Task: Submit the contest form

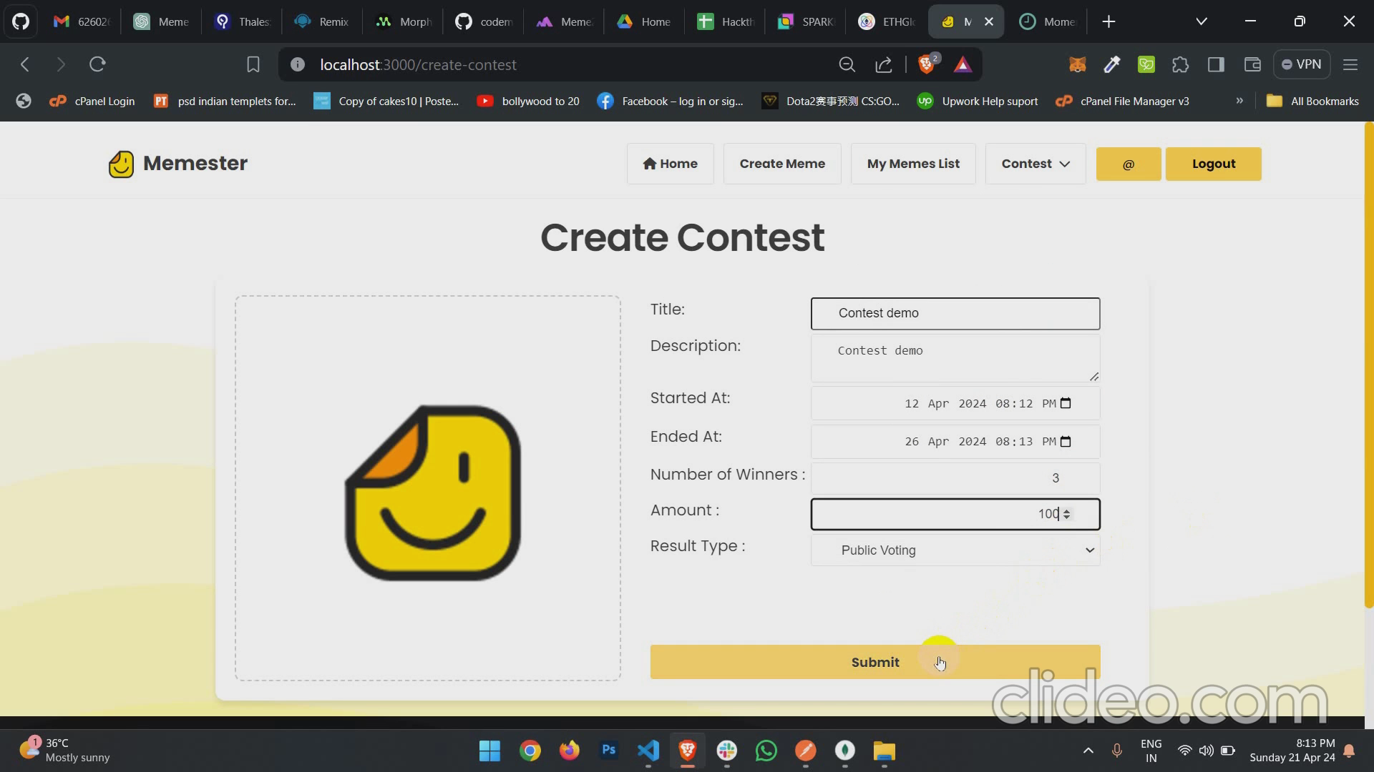Action: tap(874, 662)
